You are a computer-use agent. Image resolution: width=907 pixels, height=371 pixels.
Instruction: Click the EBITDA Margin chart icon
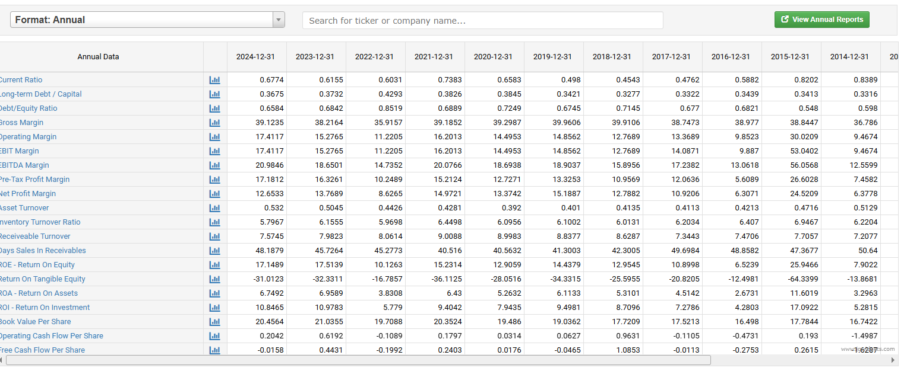click(214, 165)
